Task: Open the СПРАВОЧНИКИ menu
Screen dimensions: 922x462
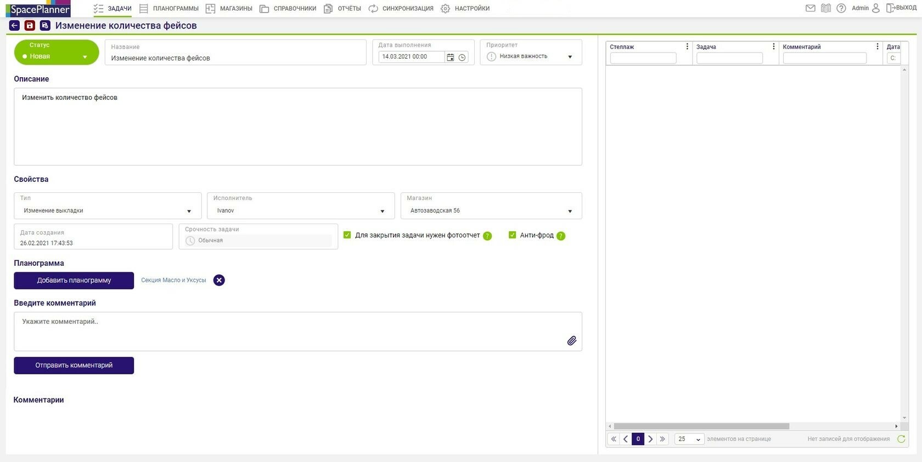Action: pyautogui.click(x=288, y=8)
